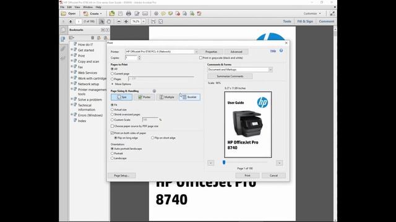Screen dimensions: 396x222
Task: Click the yellow sticky note comment icon
Action: (163, 14)
